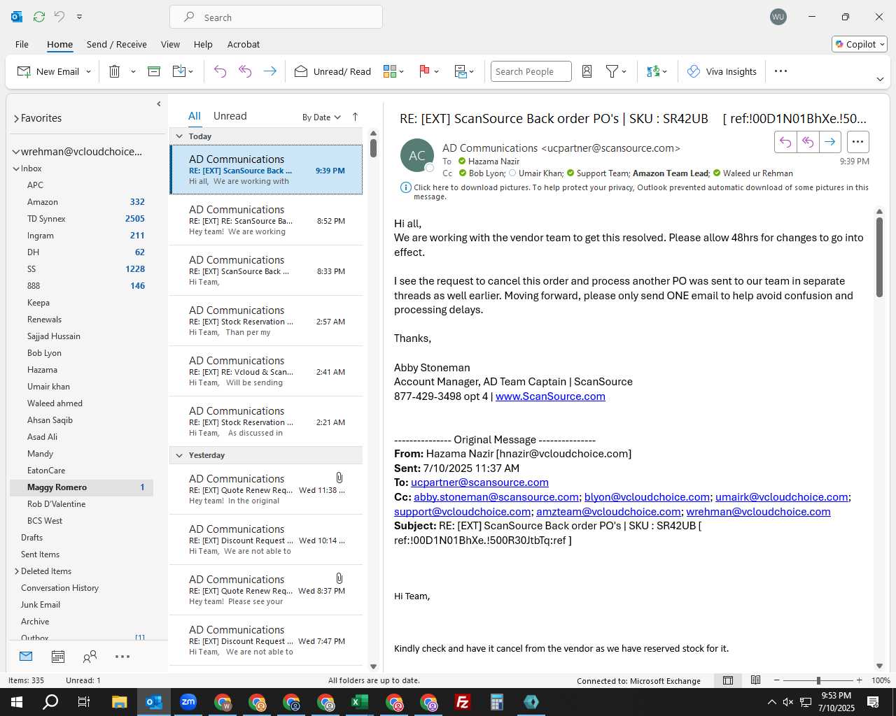
Task: Open the File menu
Action: click(22, 44)
